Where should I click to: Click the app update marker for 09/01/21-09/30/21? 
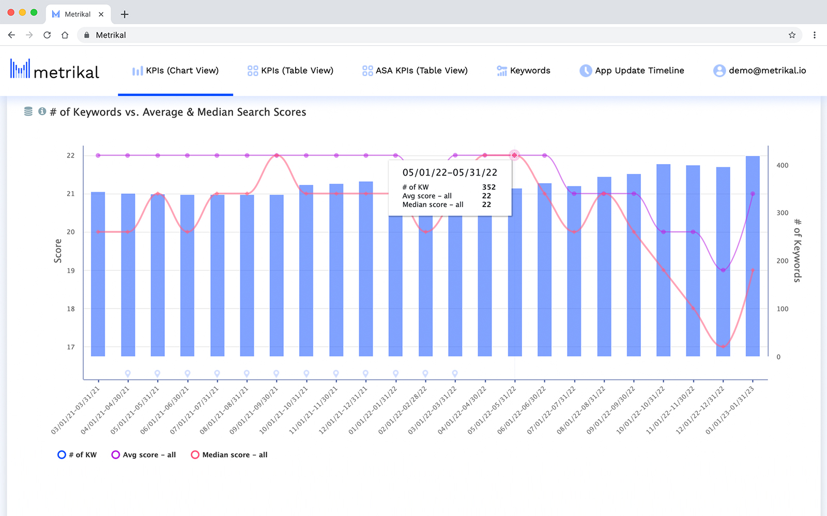coord(277,374)
